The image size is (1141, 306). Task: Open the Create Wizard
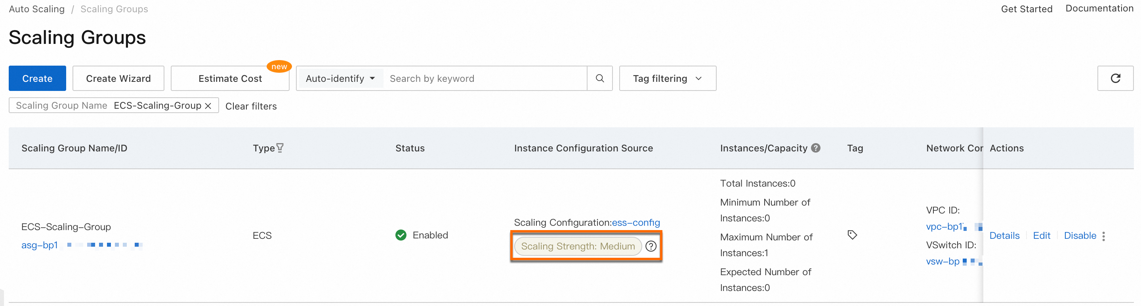[118, 79]
